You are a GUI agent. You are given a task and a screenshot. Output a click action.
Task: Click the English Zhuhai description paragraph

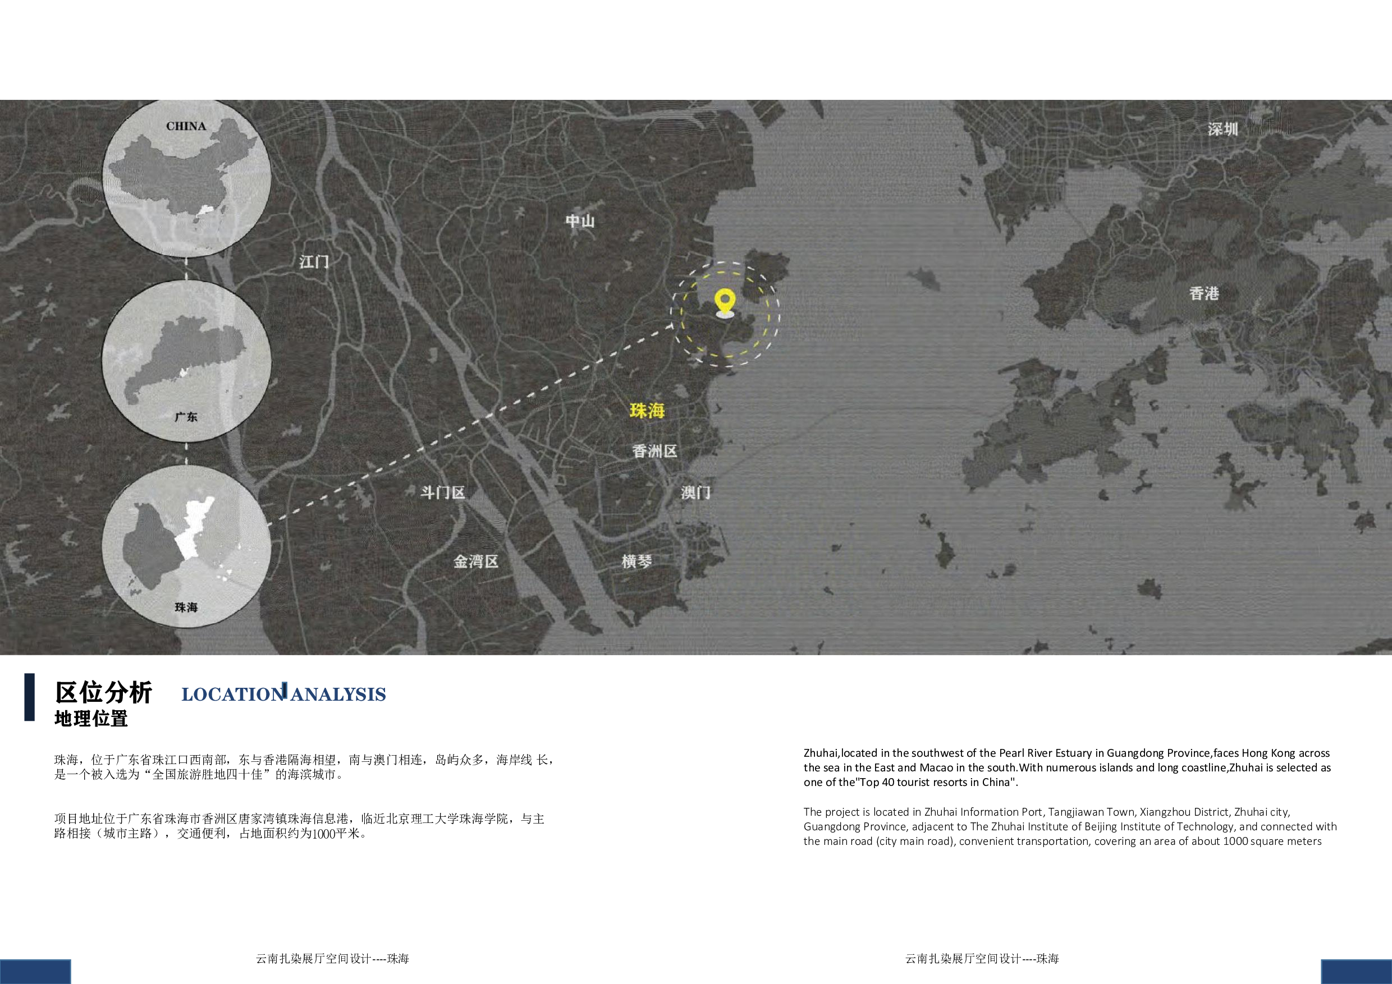pos(1066,767)
